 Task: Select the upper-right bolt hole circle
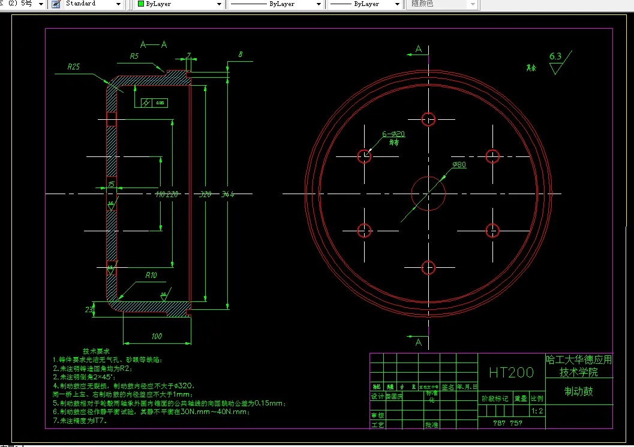492,156
